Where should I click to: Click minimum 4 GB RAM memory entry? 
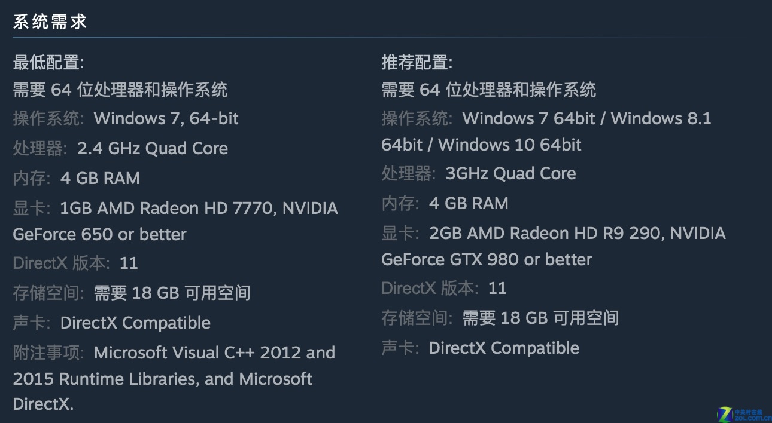pyautogui.click(x=76, y=178)
